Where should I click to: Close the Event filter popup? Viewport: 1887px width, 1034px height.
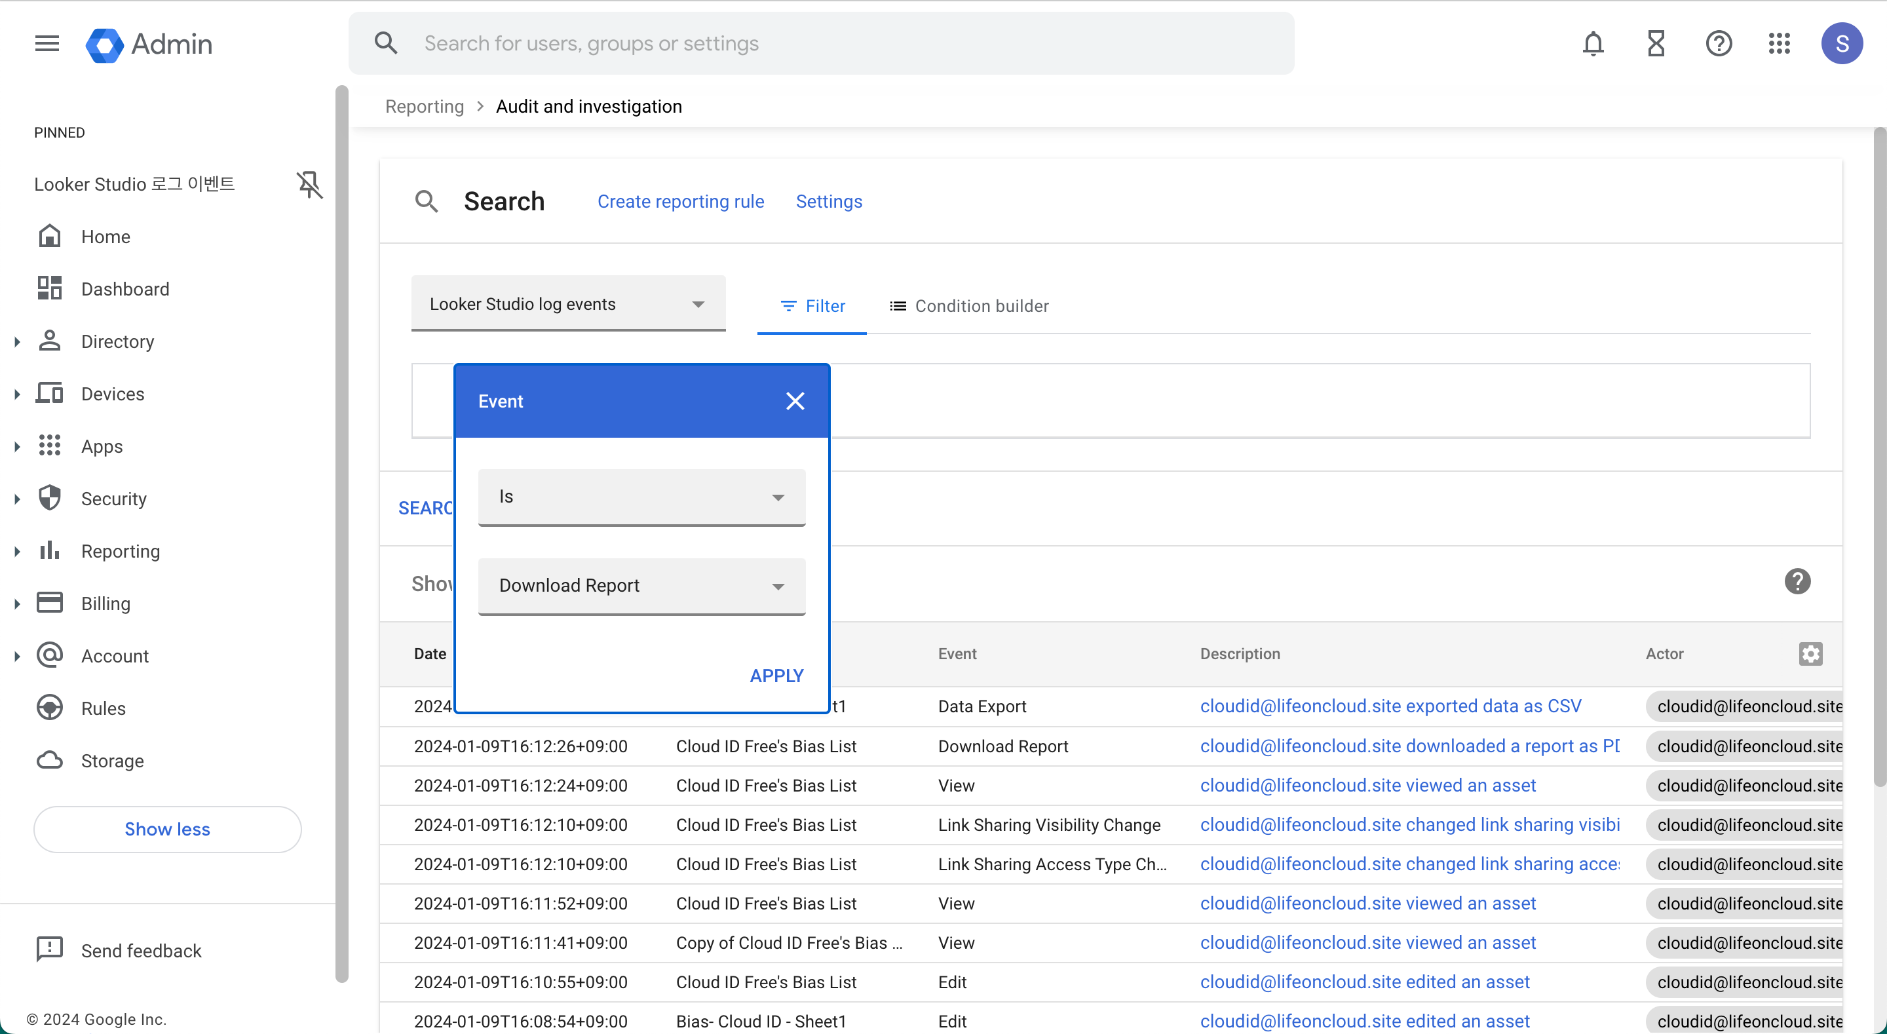[x=795, y=401]
